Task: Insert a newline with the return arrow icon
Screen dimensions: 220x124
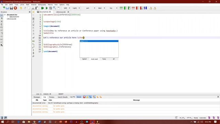Action: pos(33,38)
